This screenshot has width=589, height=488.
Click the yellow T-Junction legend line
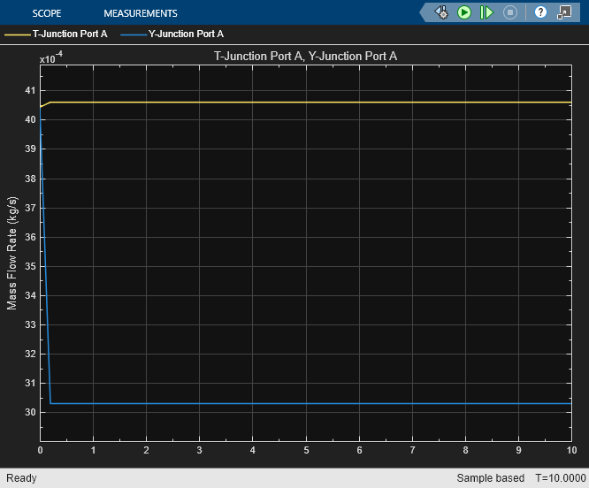point(17,34)
